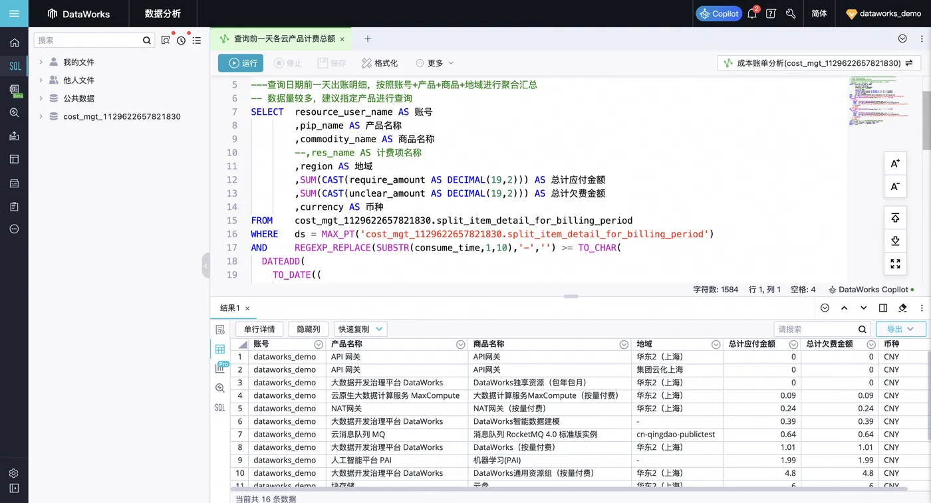
Task: Open the result SQL view icon
Action: point(220,407)
